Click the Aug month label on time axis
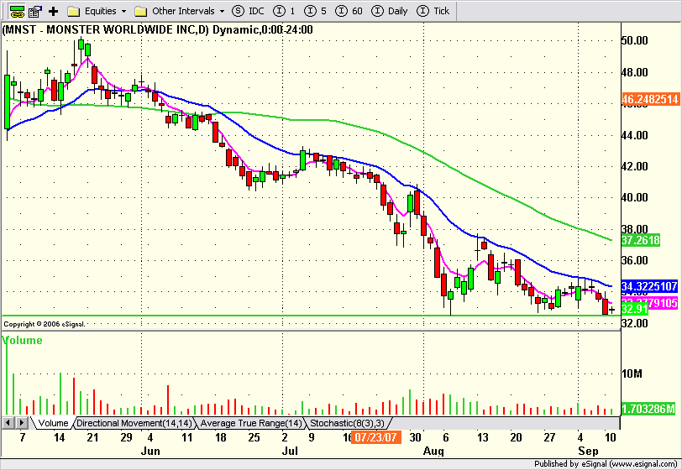Viewport: 682px width, 470px height. coord(433,452)
